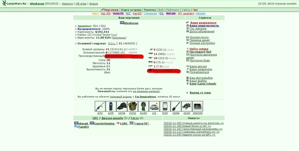Click the syndicate badge beside vbgspb
Image resolution: width=299 pixels, height=151 pixels.
point(76,123)
